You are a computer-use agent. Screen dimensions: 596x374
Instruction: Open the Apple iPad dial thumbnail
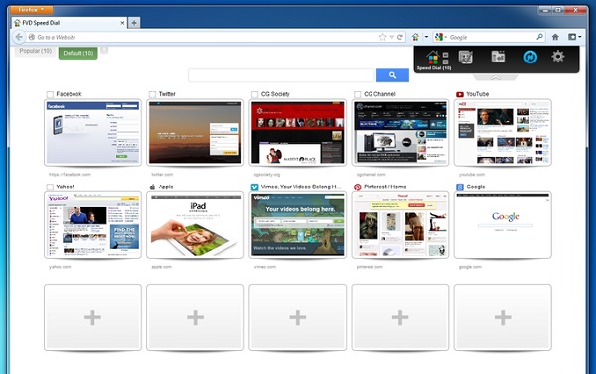point(195,225)
